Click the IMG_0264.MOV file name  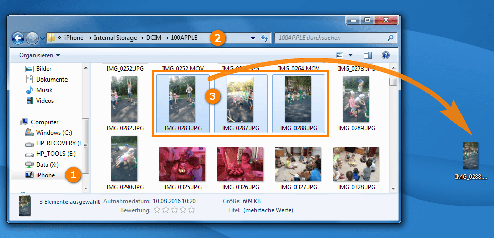pyautogui.click(x=299, y=68)
